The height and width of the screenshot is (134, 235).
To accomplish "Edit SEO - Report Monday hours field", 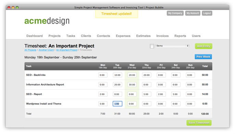I will (x=103, y=94).
